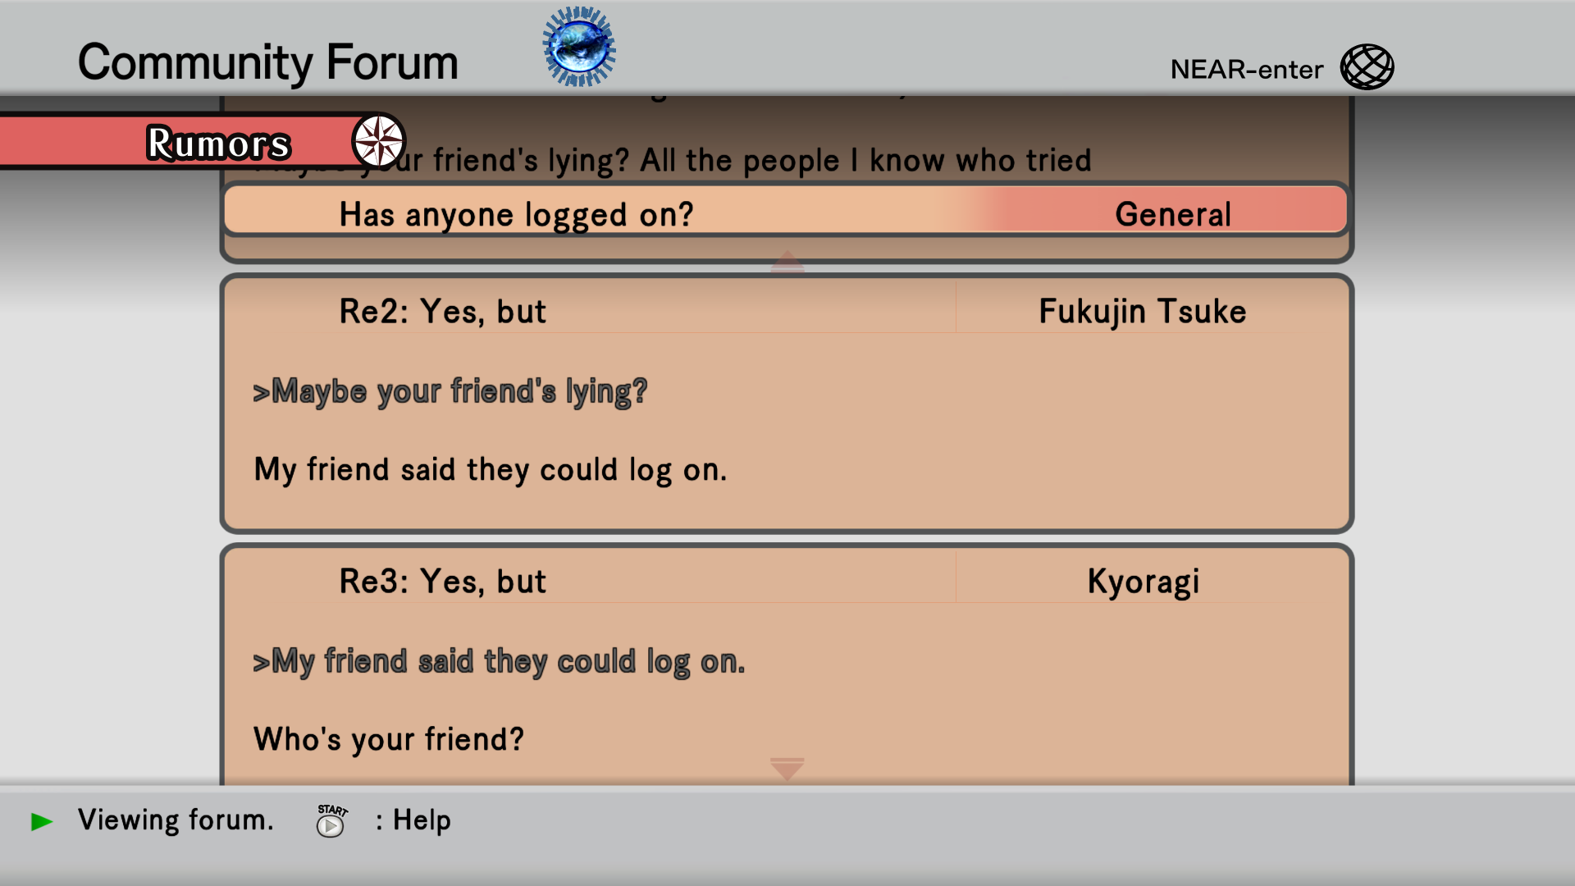Select the Rumors category tab
This screenshot has width=1575, height=886.
203,141
